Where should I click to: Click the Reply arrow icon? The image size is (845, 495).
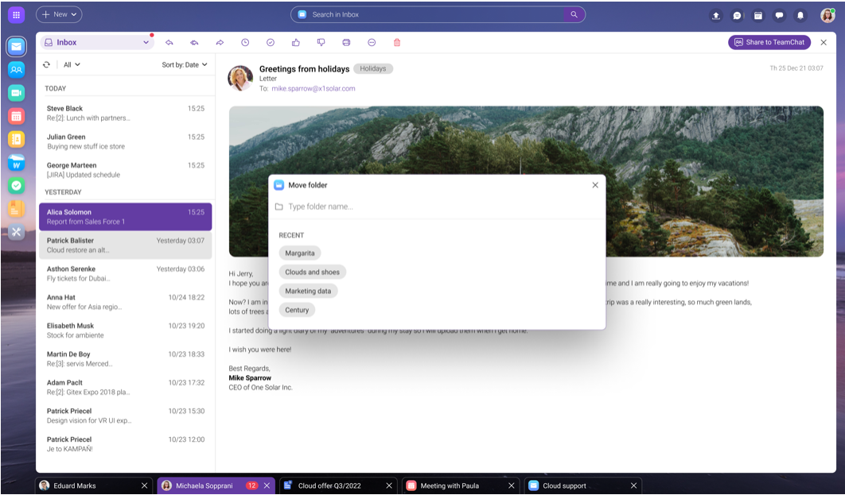click(x=169, y=42)
